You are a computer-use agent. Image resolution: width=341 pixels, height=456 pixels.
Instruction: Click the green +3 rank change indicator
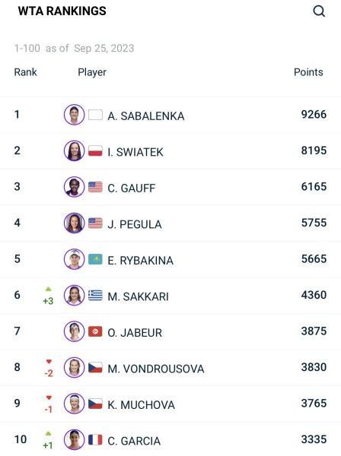(48, 296)
